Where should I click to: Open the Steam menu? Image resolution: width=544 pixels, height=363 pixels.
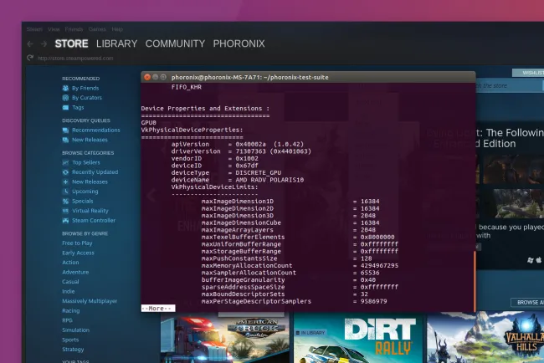click(34, 29)
